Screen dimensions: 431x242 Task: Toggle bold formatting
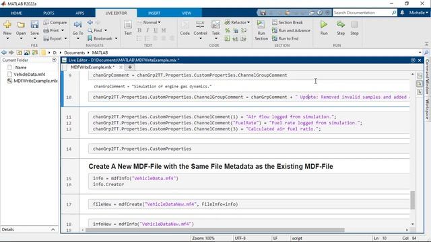click(139, 30)
